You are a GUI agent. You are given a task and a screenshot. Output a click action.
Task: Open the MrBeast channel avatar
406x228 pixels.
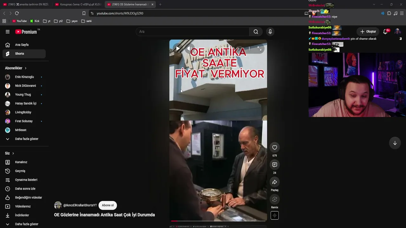[8, 130]
